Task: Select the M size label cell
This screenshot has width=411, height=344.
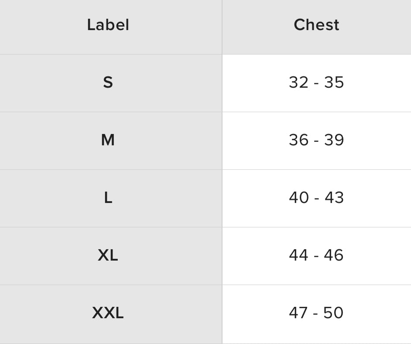Action: [x=108, y=140]
